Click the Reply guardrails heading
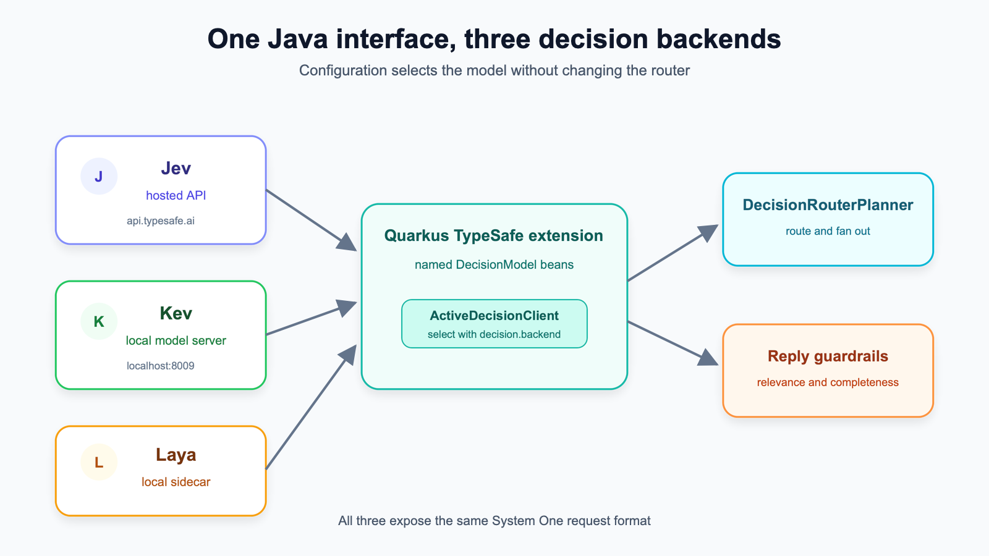This screenshot has height=556, width=989. [828, 356]
